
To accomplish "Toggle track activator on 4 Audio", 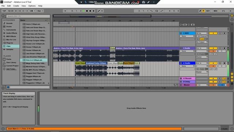I will [213, 63].
